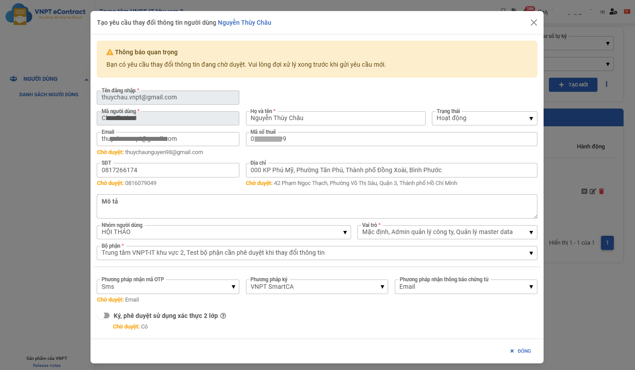Click the Địa chỉ address field

(392, 170)
